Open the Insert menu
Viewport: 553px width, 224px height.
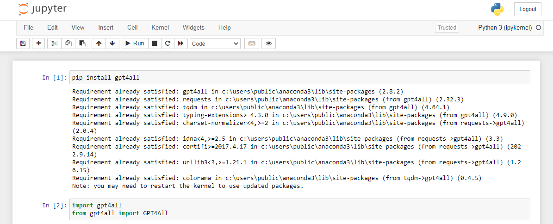(106, 27)
